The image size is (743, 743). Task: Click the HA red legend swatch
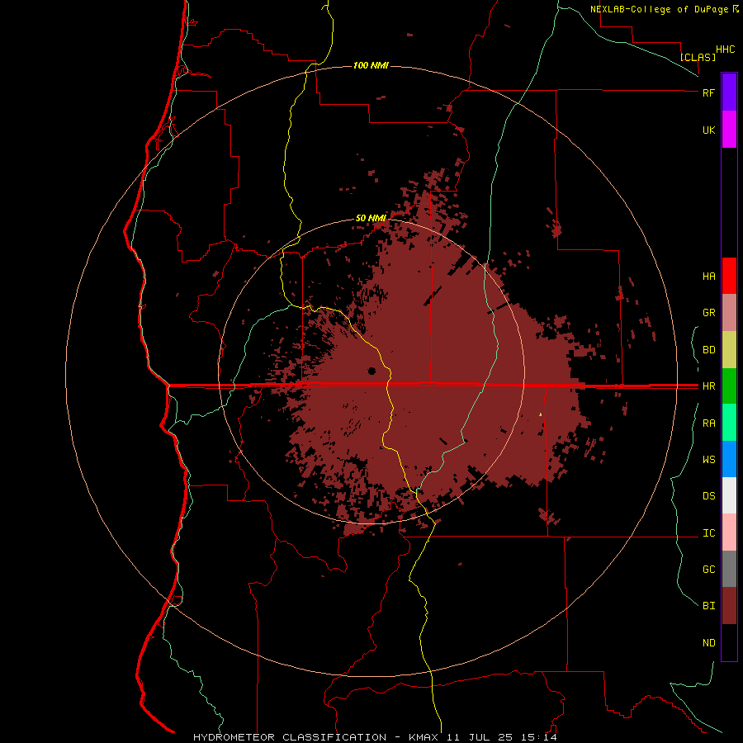click(x=729, y=276)
